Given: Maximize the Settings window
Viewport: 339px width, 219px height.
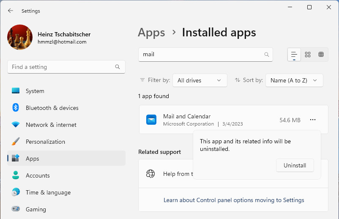Looking at the screenshot, I should [309, 7].
